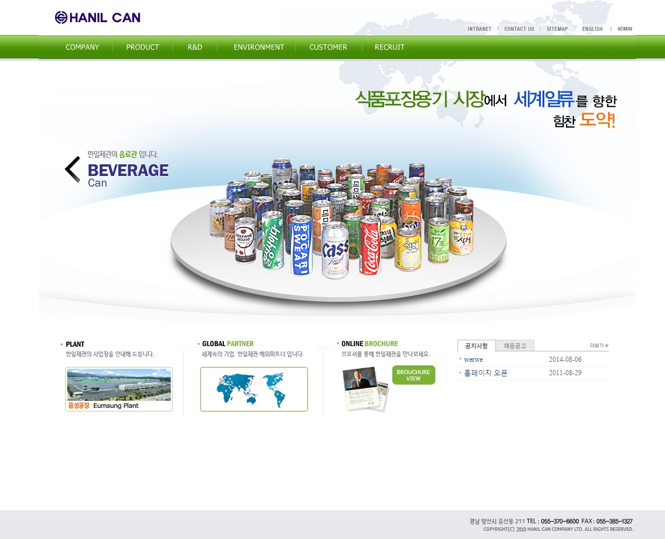The image size is (665, 539).
Task: Click the TEL 055-370-6600 text
Action: point(553,521)
